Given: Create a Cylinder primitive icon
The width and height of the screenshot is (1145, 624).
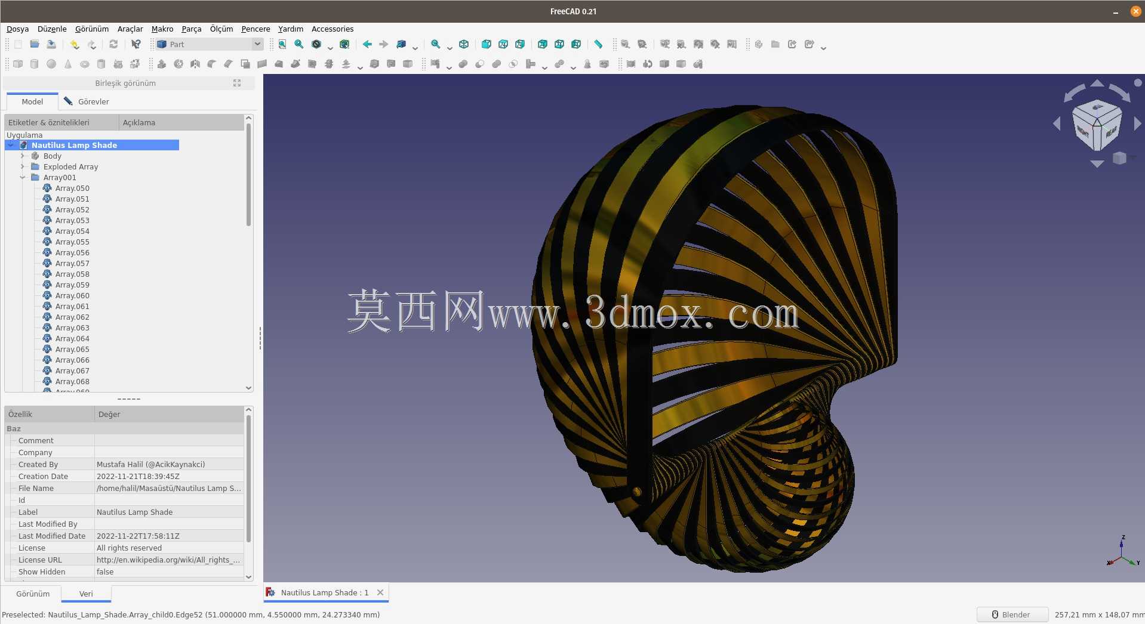Looking at the screenshot, I should tap(35, 64).
